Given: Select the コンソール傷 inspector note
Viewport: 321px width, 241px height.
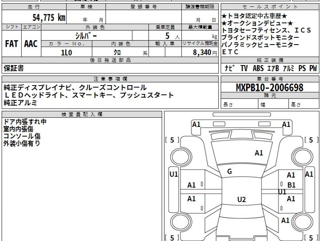Looking at the screenshot, I should 22,136.
